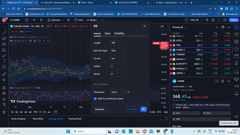The image size is (240, 135).
Task: Cancel the BB settings dialog
Action: 133,109
